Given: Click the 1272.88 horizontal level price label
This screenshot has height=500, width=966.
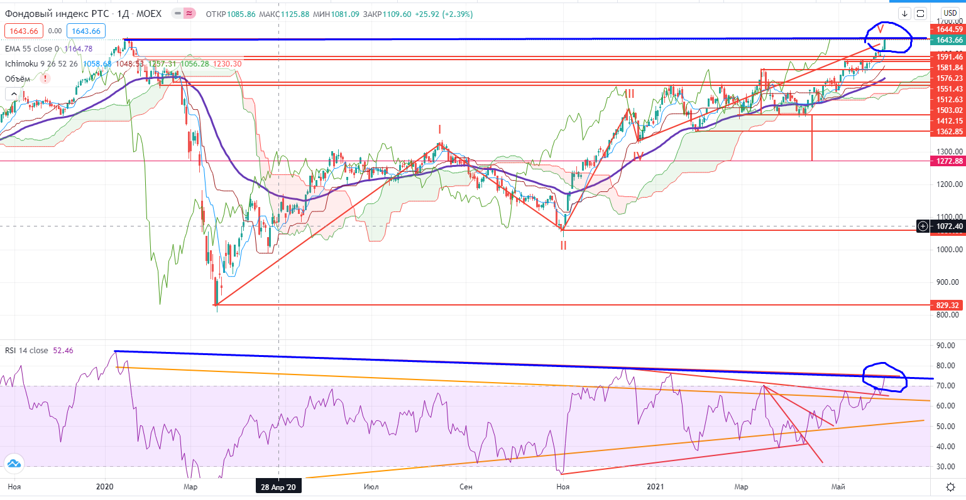Looking at the screenshot, I should (x=948, y=161).
